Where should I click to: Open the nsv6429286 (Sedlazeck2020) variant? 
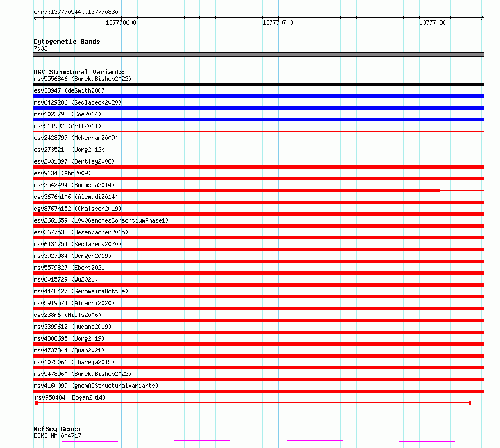click(x=78, y=102)
